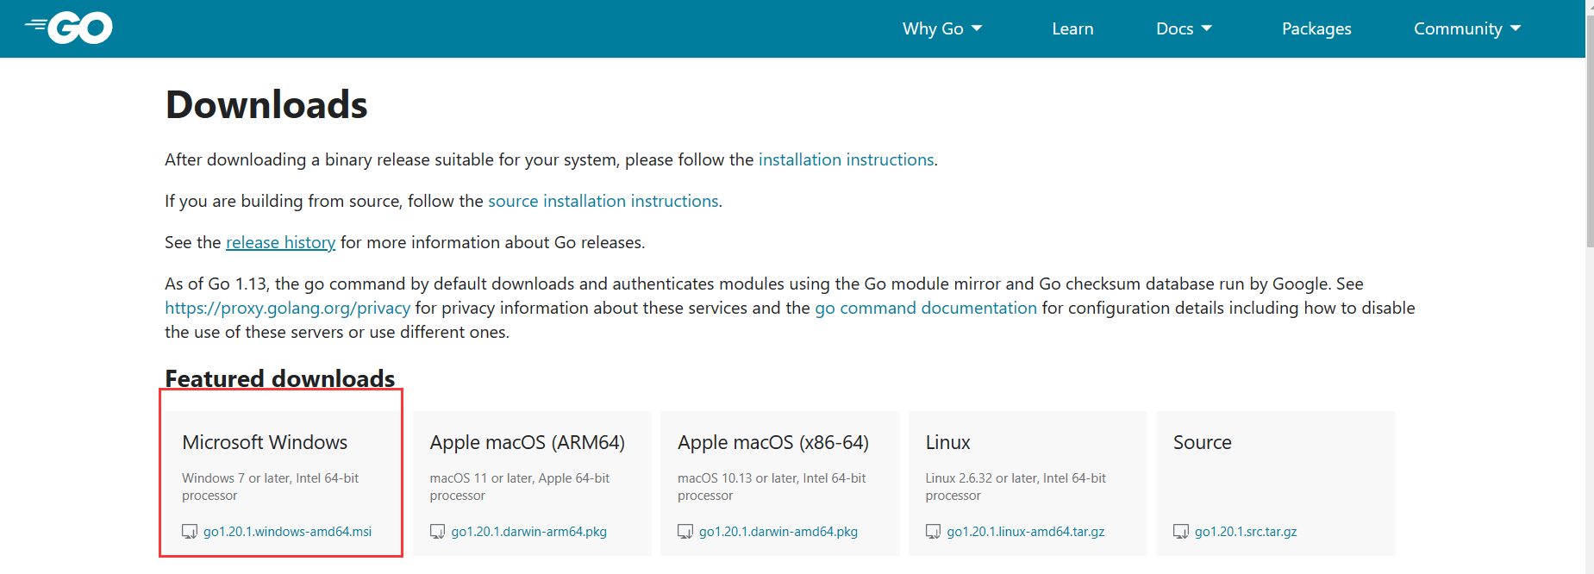1594x574 pixels.
Task: Click download icon beside go1.20.1.linux-amd64.tar.gz
Action: tap(933, 532)
